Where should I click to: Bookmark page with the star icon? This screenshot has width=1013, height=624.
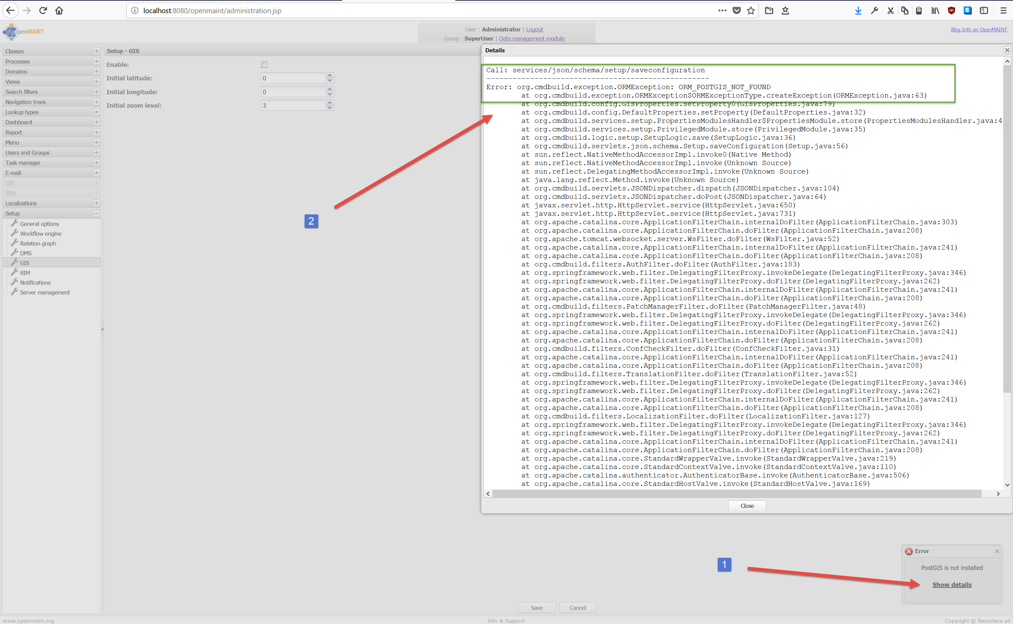[751, 11]
